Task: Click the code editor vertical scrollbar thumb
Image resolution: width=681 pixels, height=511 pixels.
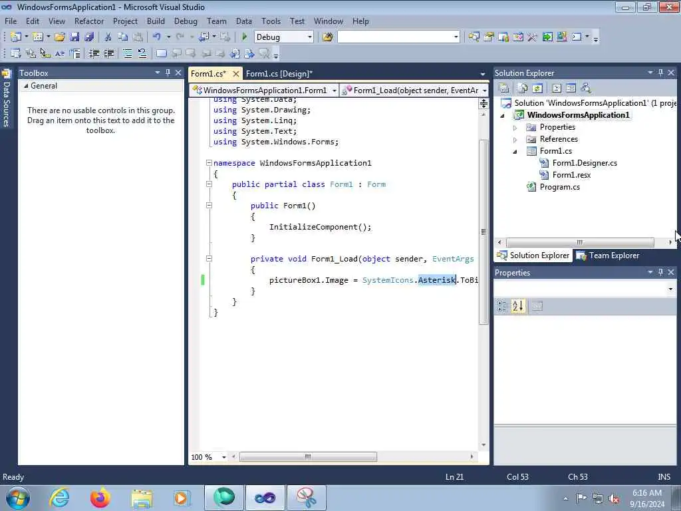Action: click(x=483, y=232)
